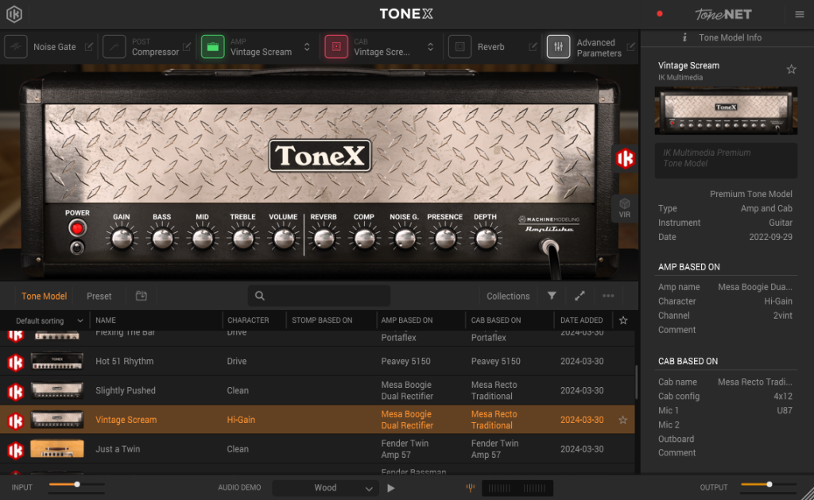Viewport: 814px width, 500px height.
Task: Open Advanced Parameters sliders icon
Action: [x=559, y=47]
